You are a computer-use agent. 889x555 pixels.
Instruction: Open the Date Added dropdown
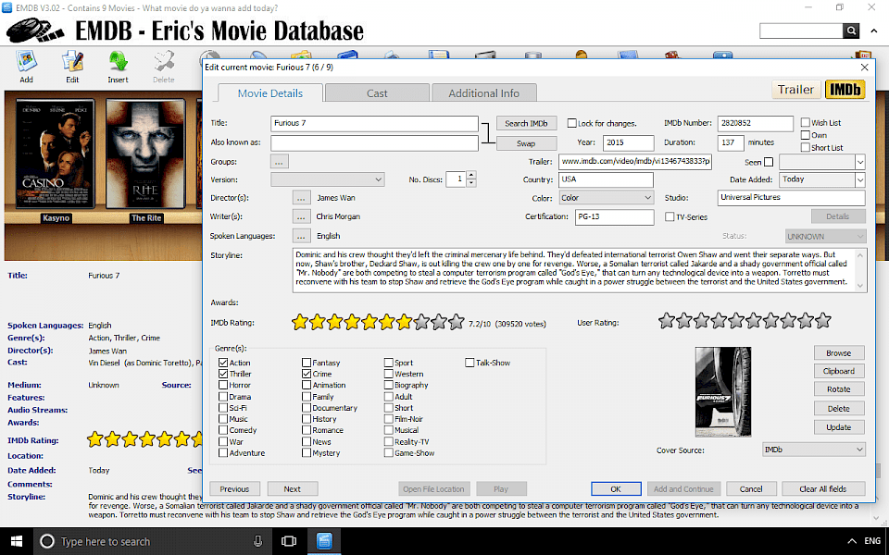pos(860,179)
